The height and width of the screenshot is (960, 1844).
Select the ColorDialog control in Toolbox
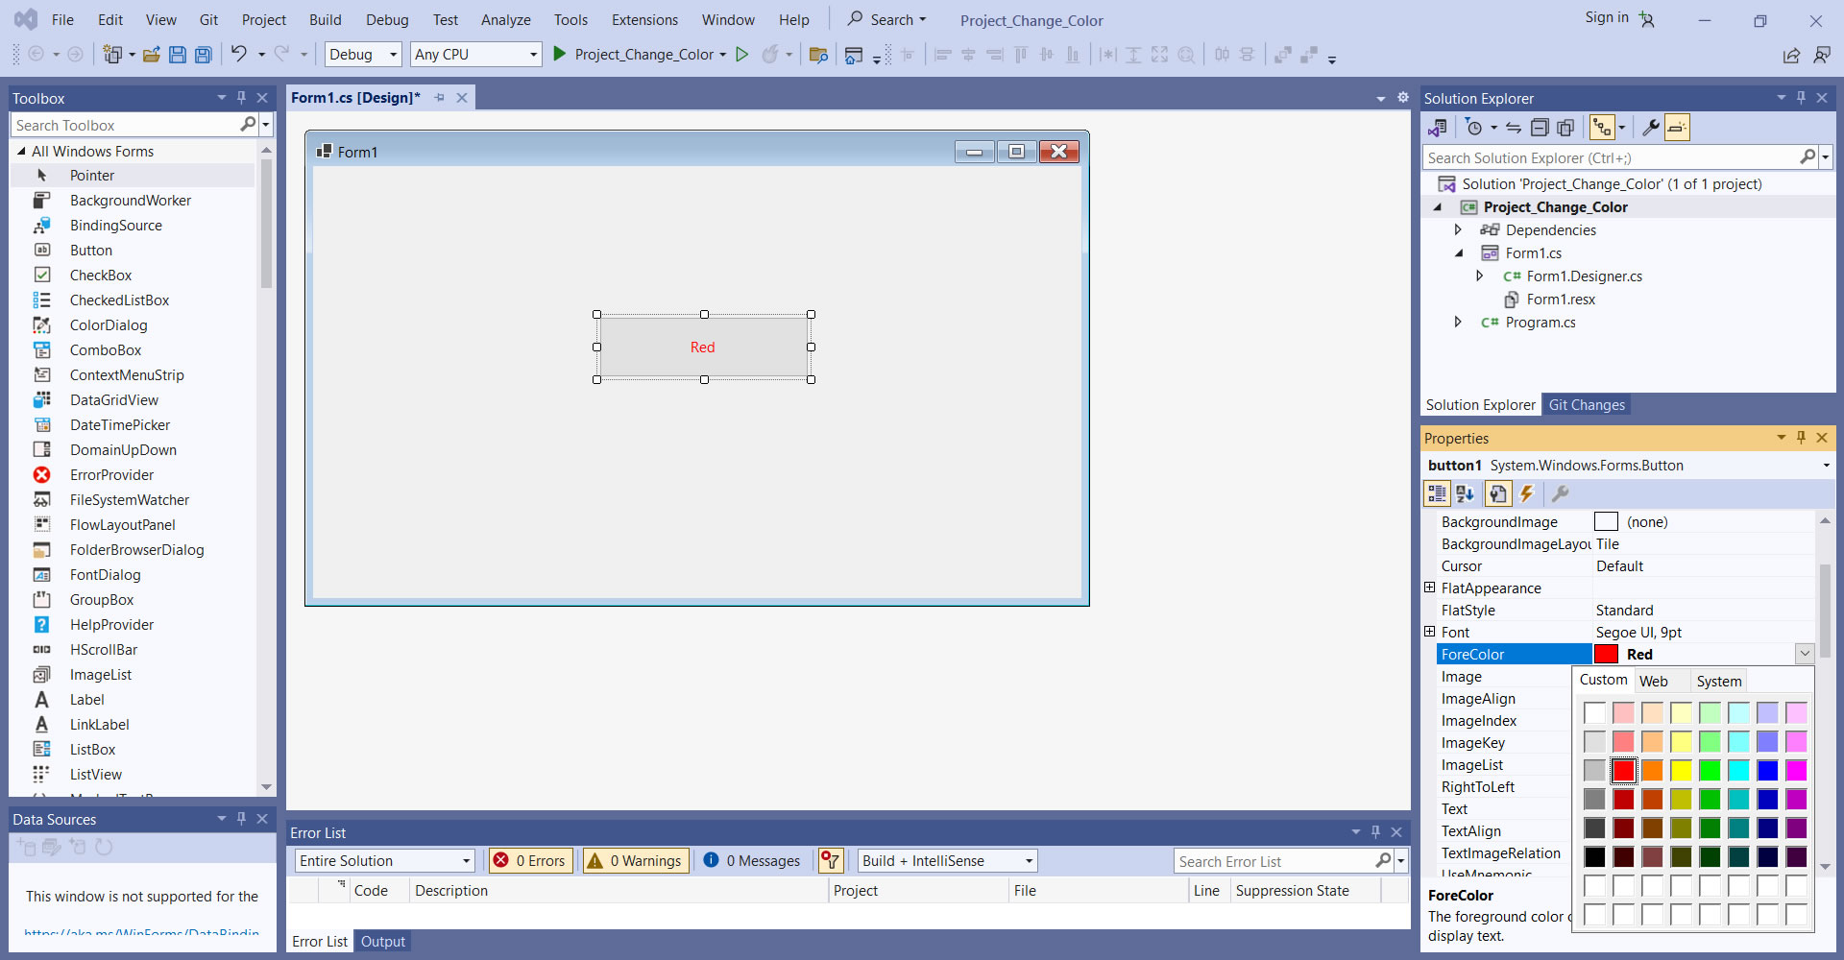point(109,325)
